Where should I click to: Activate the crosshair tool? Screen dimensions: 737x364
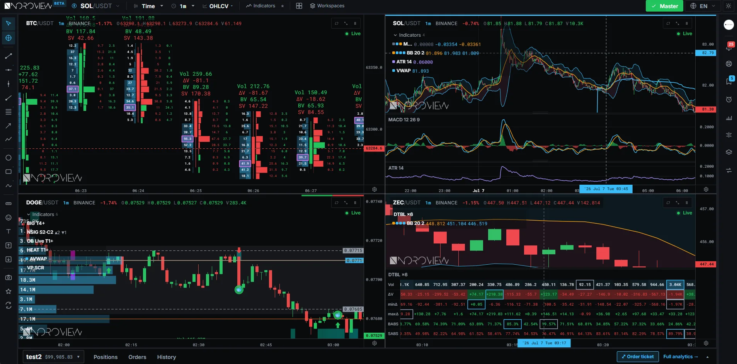pyautogui.click(x=9, y=38)
